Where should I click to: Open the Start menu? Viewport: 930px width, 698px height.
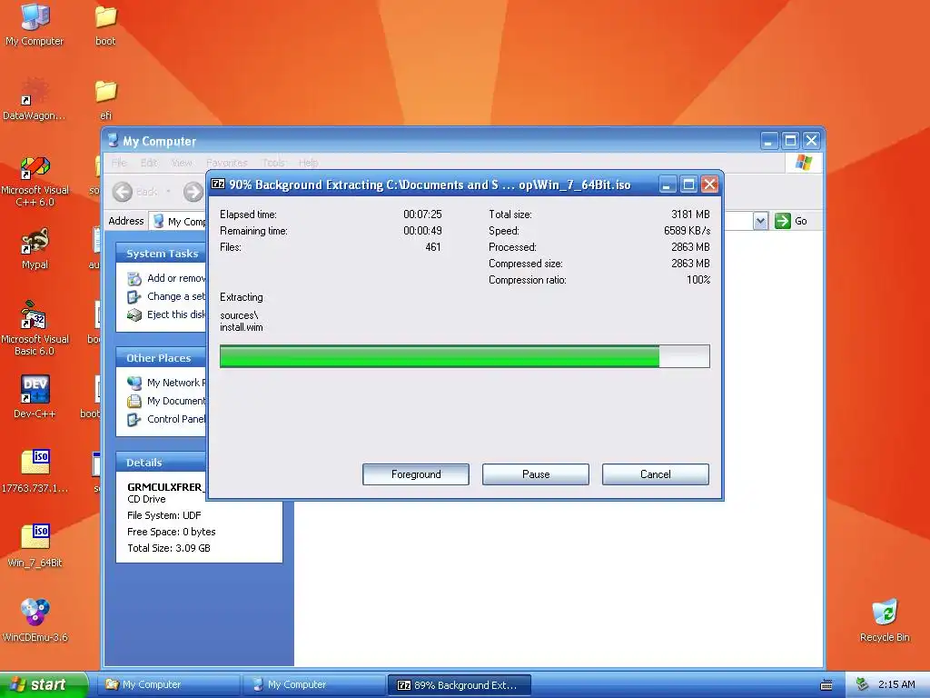(x=44, y=684)
